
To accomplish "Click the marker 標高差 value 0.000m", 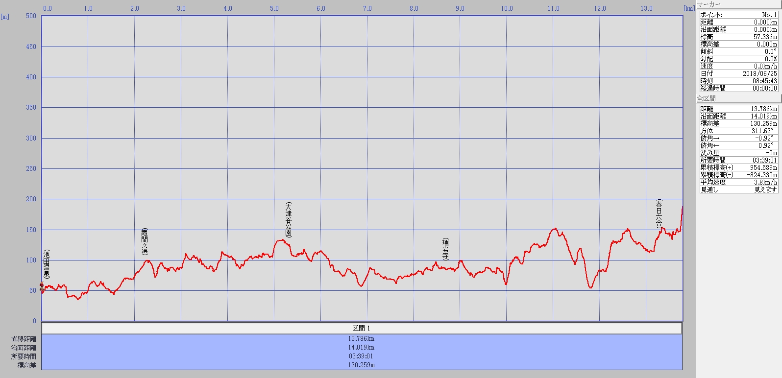I will click(767, 44).
